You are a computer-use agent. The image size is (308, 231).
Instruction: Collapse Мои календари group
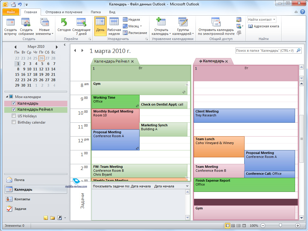click(7, 97)
